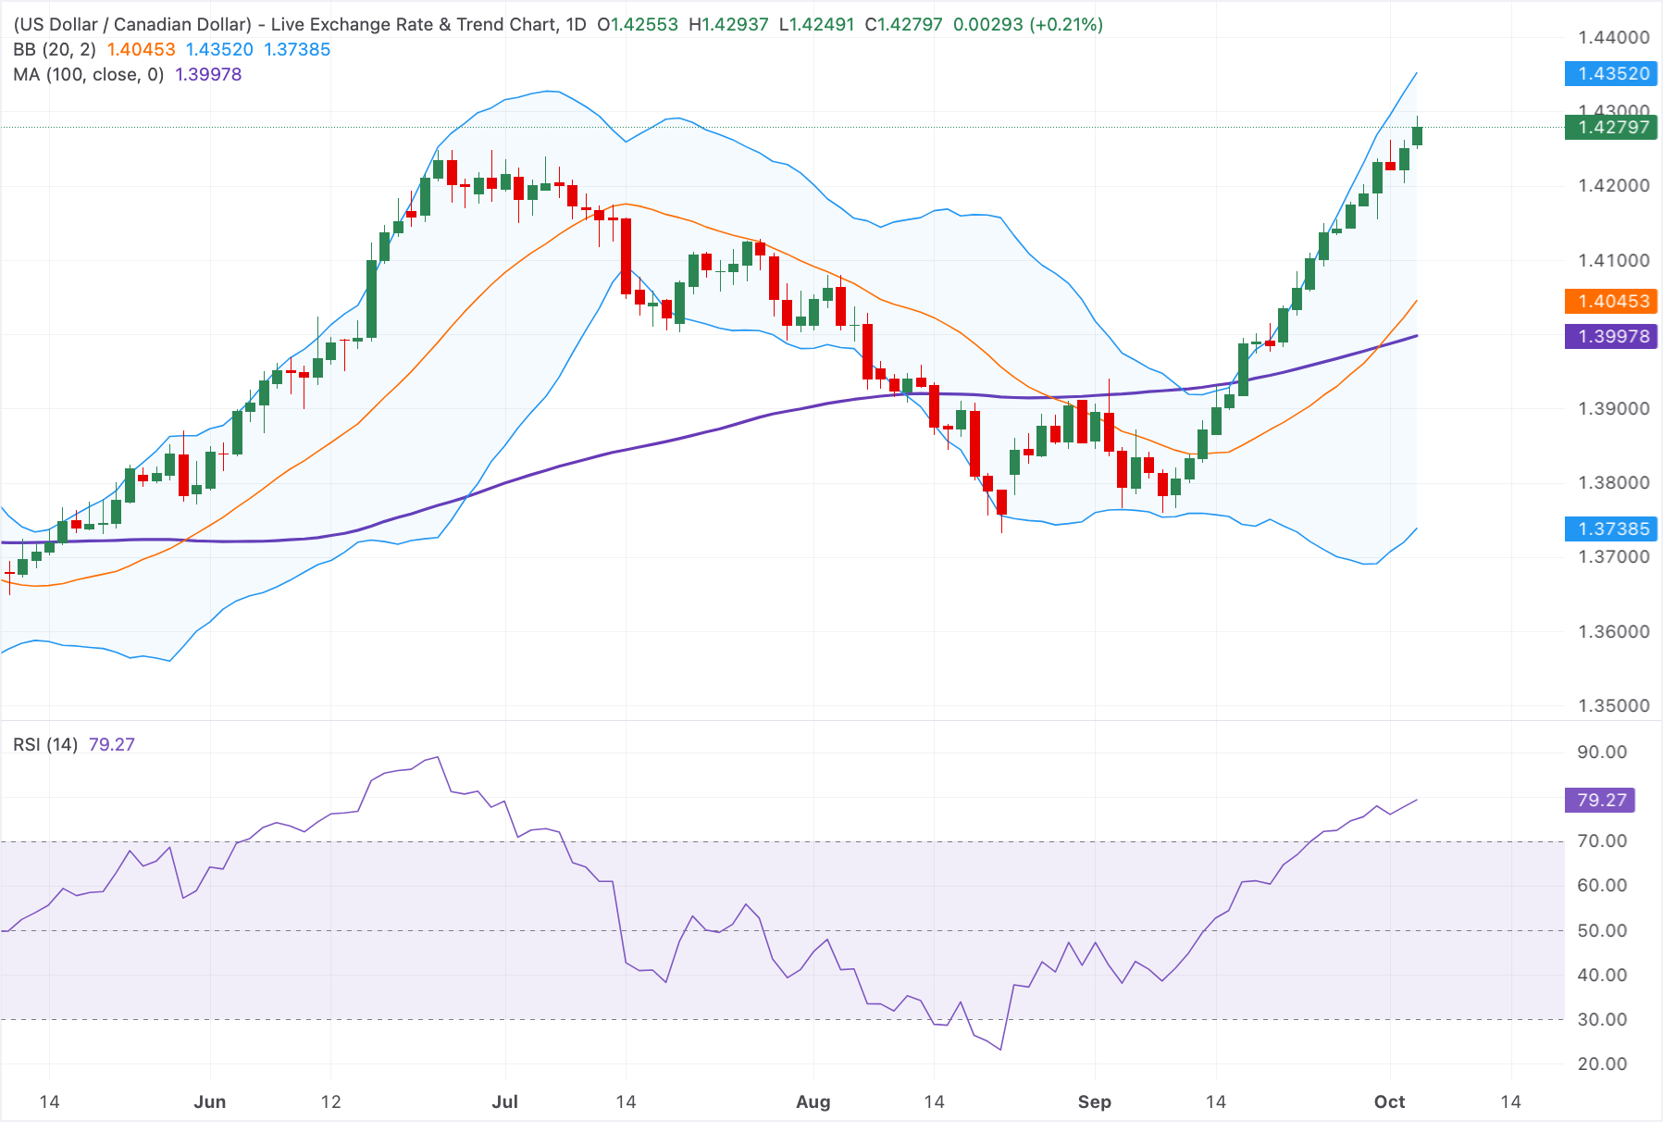Click the RSI value 79.27 in legend
1663x1132 pixels.
coord(112,744)
